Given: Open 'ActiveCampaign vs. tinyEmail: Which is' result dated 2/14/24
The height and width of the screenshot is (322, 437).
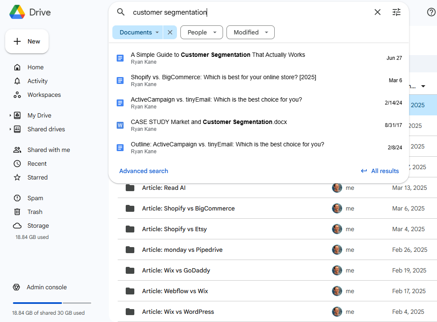Looking at the screenshot, I should point(259,103).
